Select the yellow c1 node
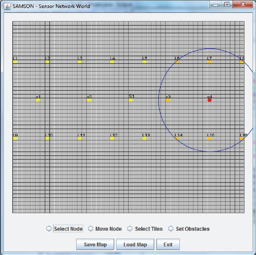 click(38, 100)
